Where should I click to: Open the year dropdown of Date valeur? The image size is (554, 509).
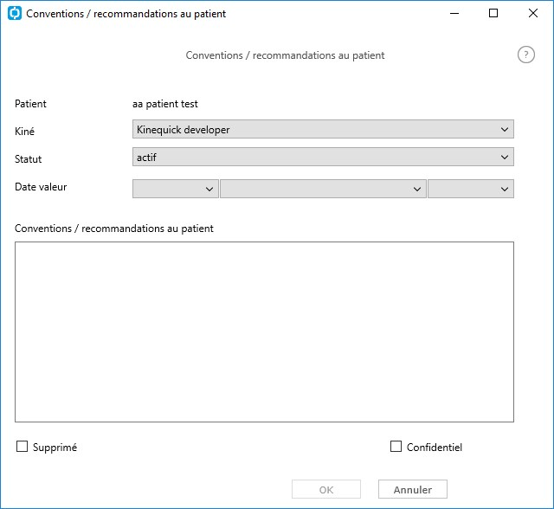click(471, 189)
